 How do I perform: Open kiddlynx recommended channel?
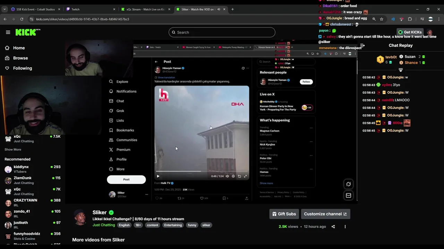(33, 169)
